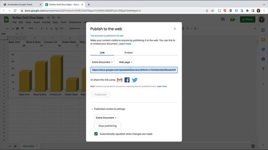Image resolution: width=268 pixels, height=150 pixels.
Task: Open the zoom level dropdown
Action: point(33,28)
